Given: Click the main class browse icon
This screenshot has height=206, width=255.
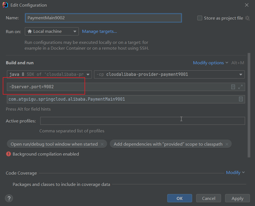Looking at the screenshot, I should [x=241, y=99].
